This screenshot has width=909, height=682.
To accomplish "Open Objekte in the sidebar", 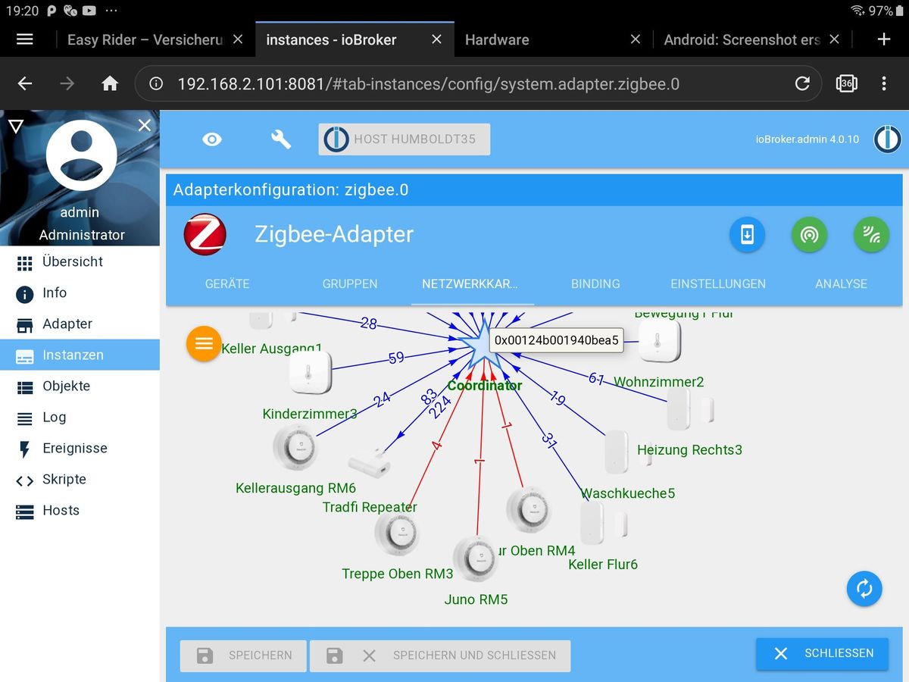I will [x=80, y=386].
